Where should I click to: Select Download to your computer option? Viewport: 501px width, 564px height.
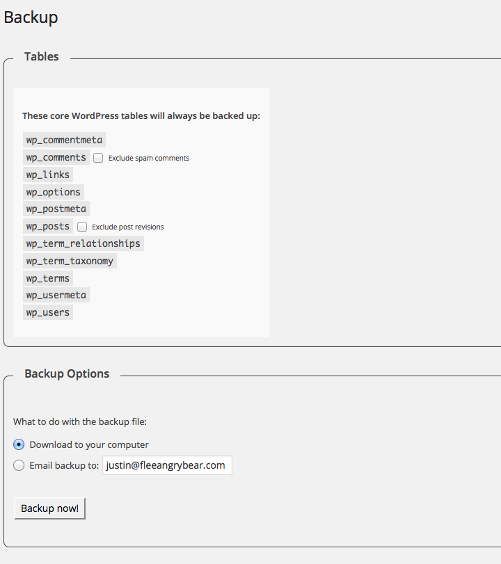(x=19, y=444)
